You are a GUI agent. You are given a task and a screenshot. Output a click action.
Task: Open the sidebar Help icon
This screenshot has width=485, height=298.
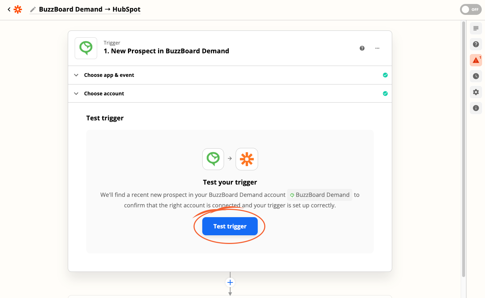pyautogui.click(x=476, y=44)
